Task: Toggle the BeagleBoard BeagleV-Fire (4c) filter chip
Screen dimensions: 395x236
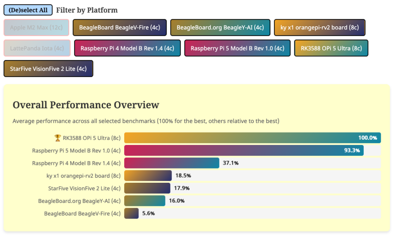Action: 120,27
